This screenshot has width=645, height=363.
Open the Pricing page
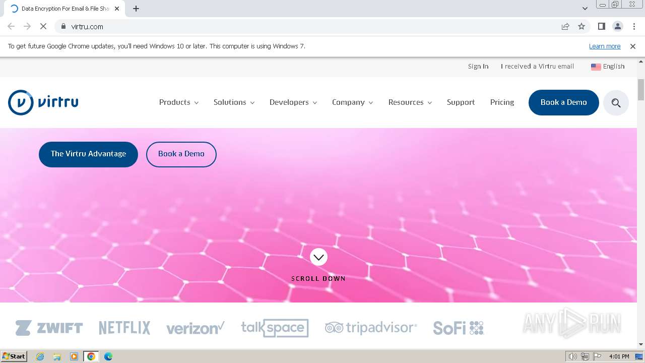tap(502, 102)
